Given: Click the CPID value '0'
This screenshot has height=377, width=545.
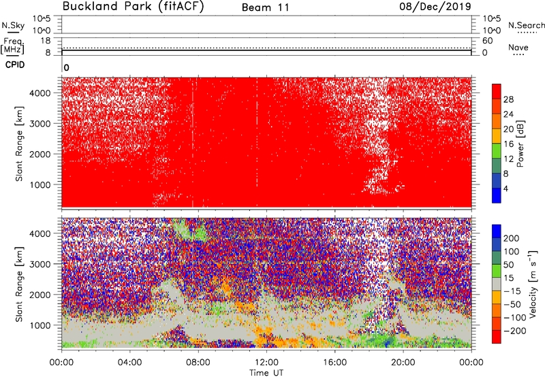Looking at the screenshot, I should (x=66, y=68).
